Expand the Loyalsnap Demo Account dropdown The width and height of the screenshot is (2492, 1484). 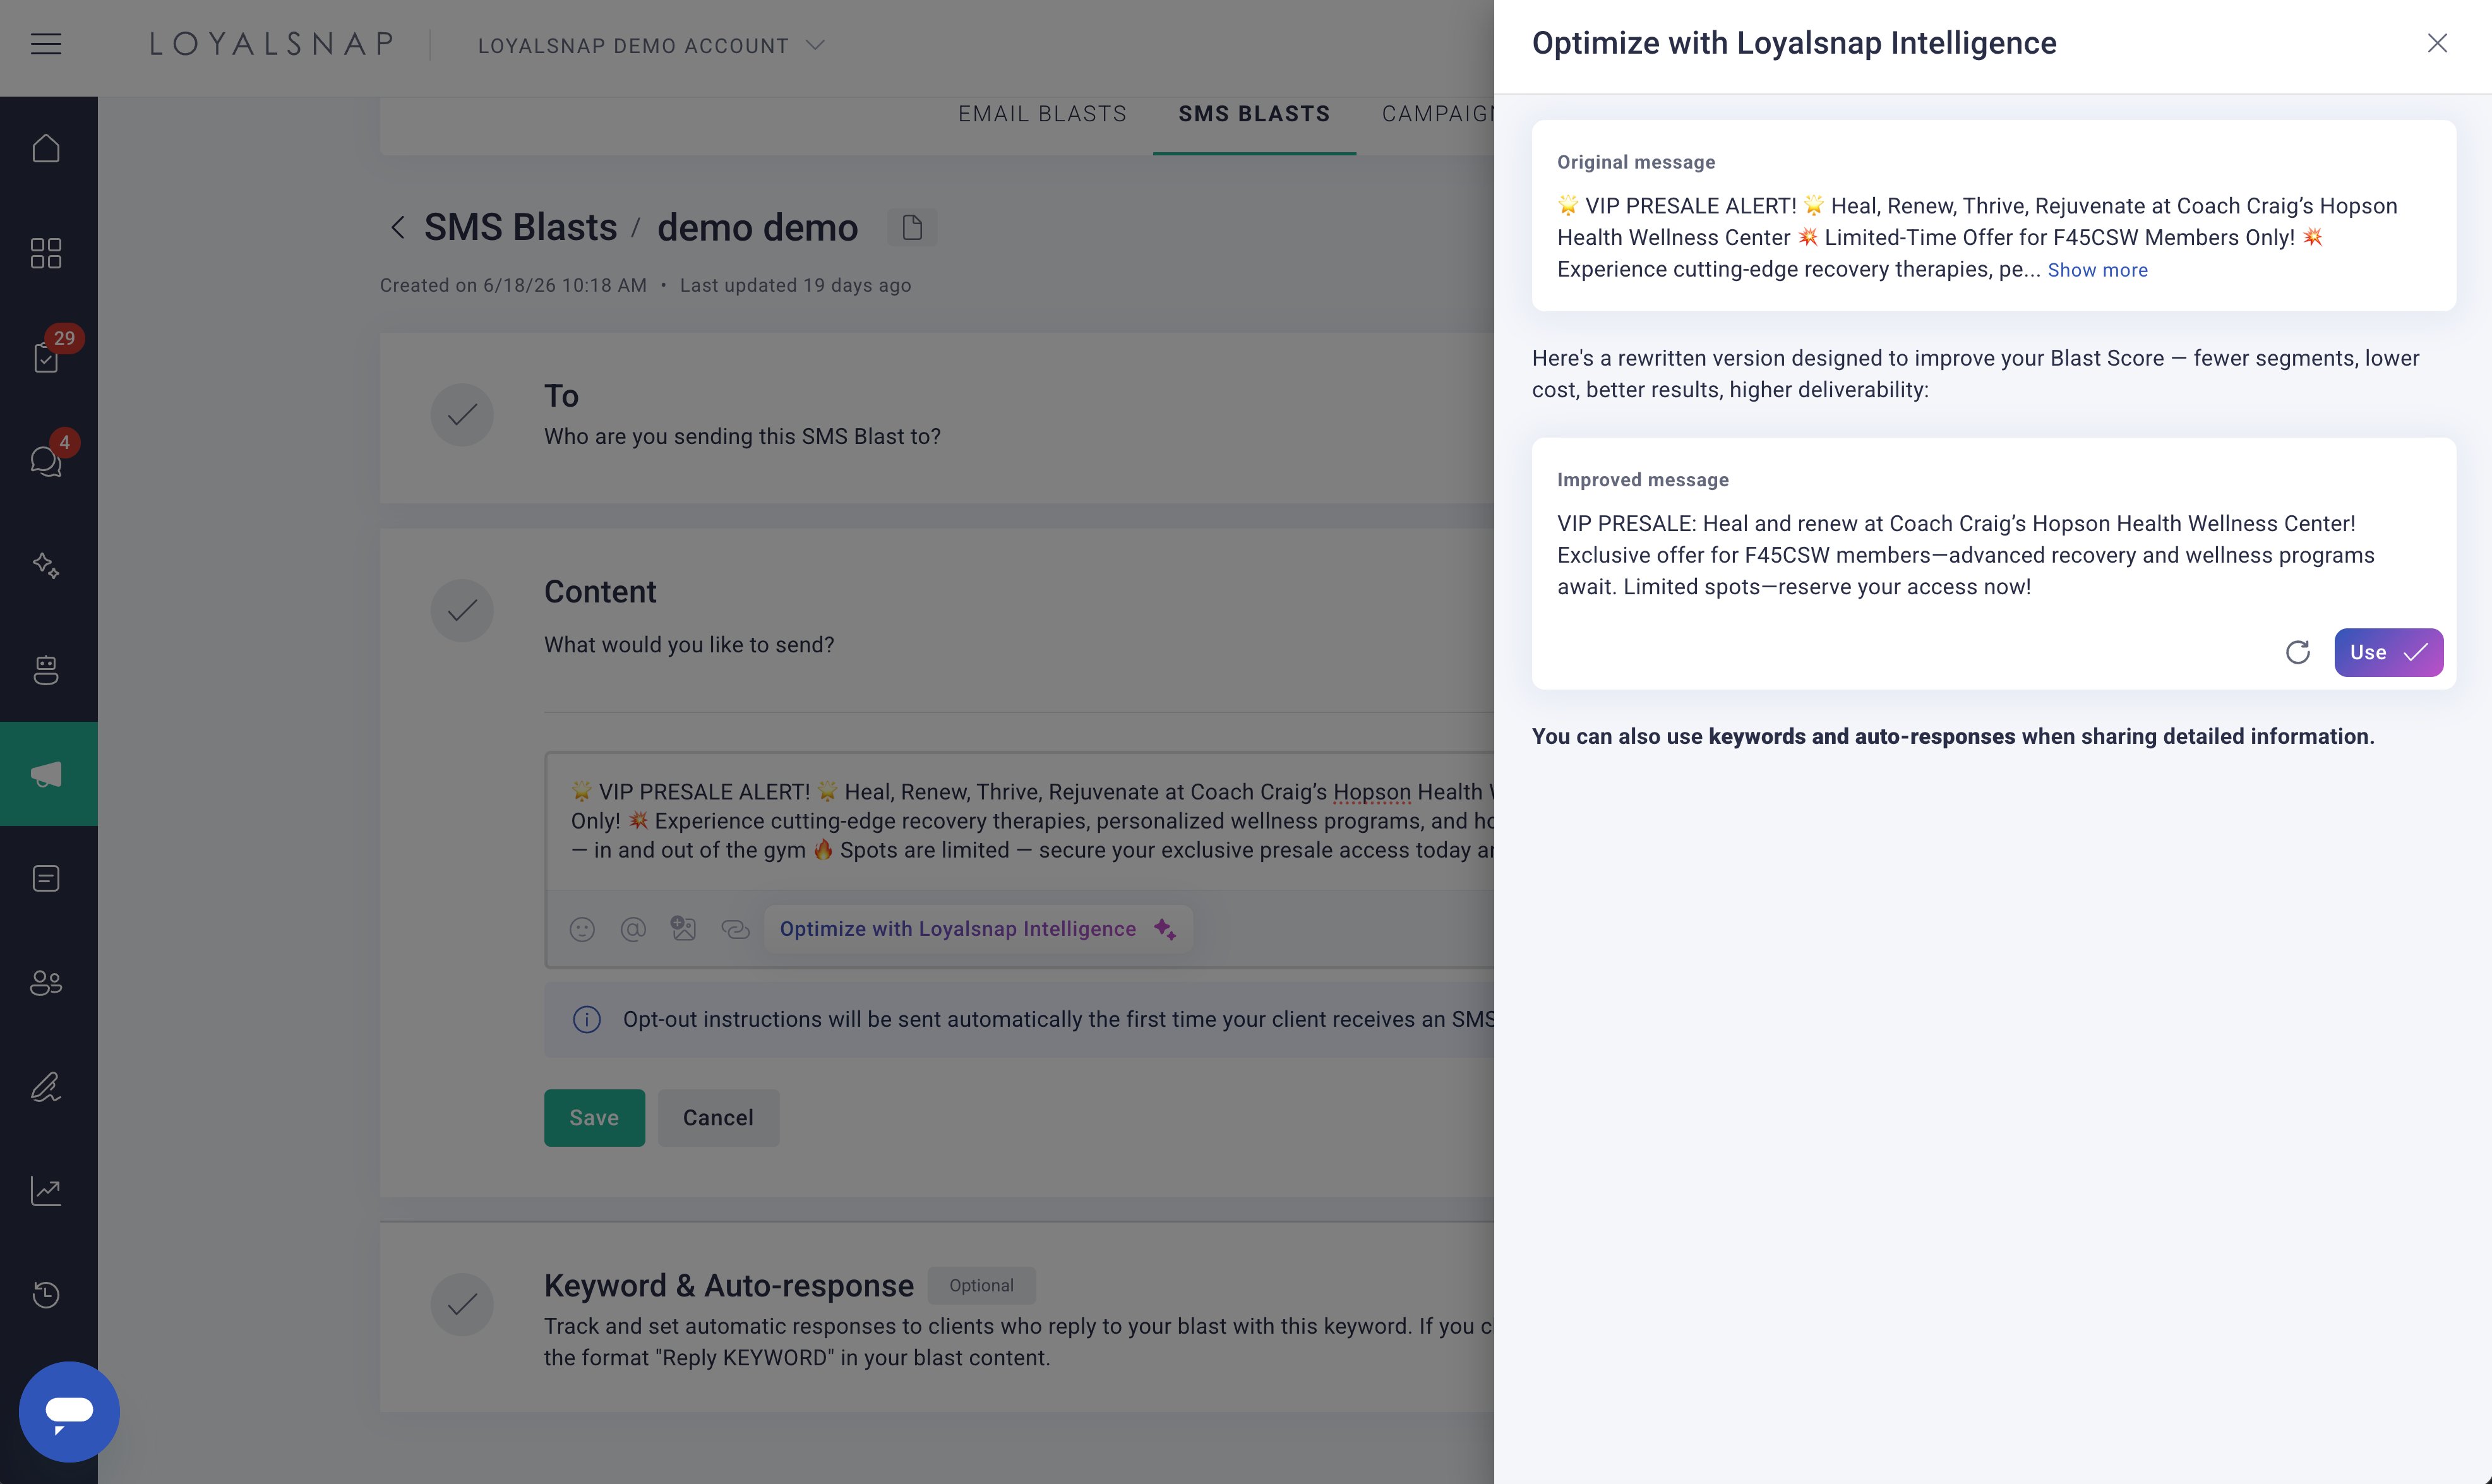coord(652,46)
